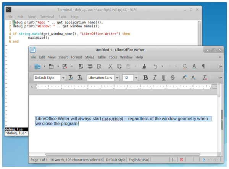Click the Paste clipboard icon

128,67
